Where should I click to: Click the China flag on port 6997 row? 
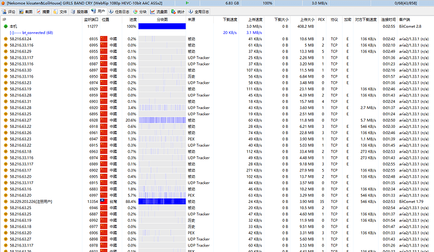click(x=104, y=195)
